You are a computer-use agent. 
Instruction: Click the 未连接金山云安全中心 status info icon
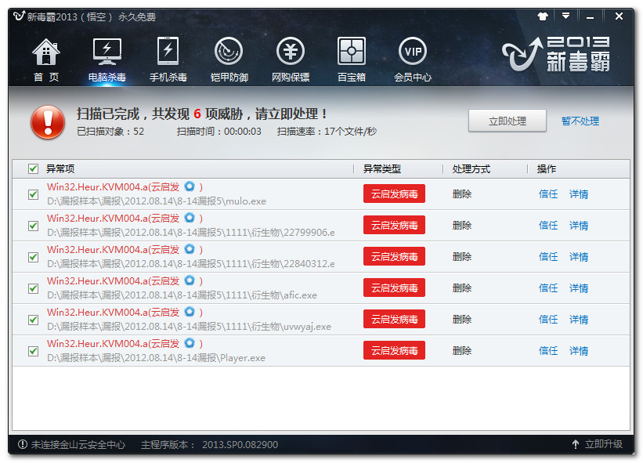point(23,444)
